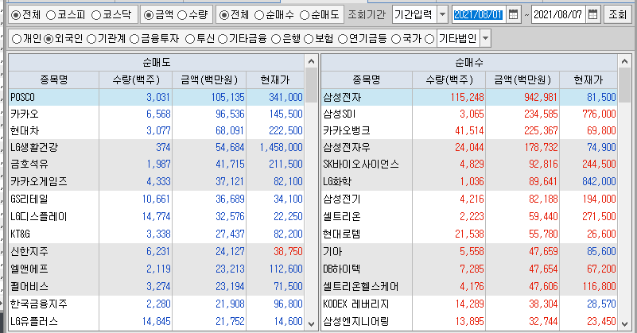Select 전체 in buy/sell filter group
The width and height of the screenshot is (637, 333).
coord(223,15)
